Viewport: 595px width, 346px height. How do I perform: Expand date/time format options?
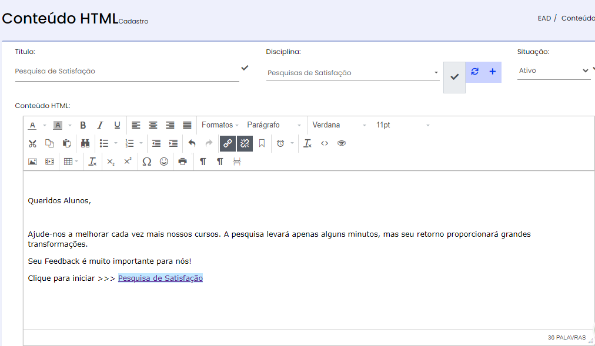pos(292,143)
